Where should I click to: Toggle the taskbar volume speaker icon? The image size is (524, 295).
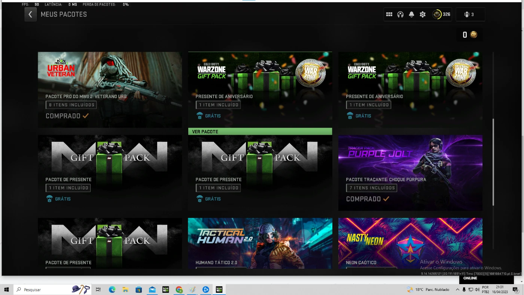(x=477, y=289)
